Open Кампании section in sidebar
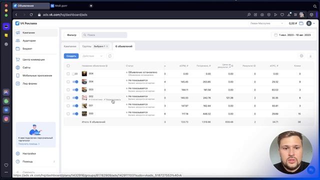Viewport: 320px width, 180px height. pyautogui.click(x=28, y=32)
